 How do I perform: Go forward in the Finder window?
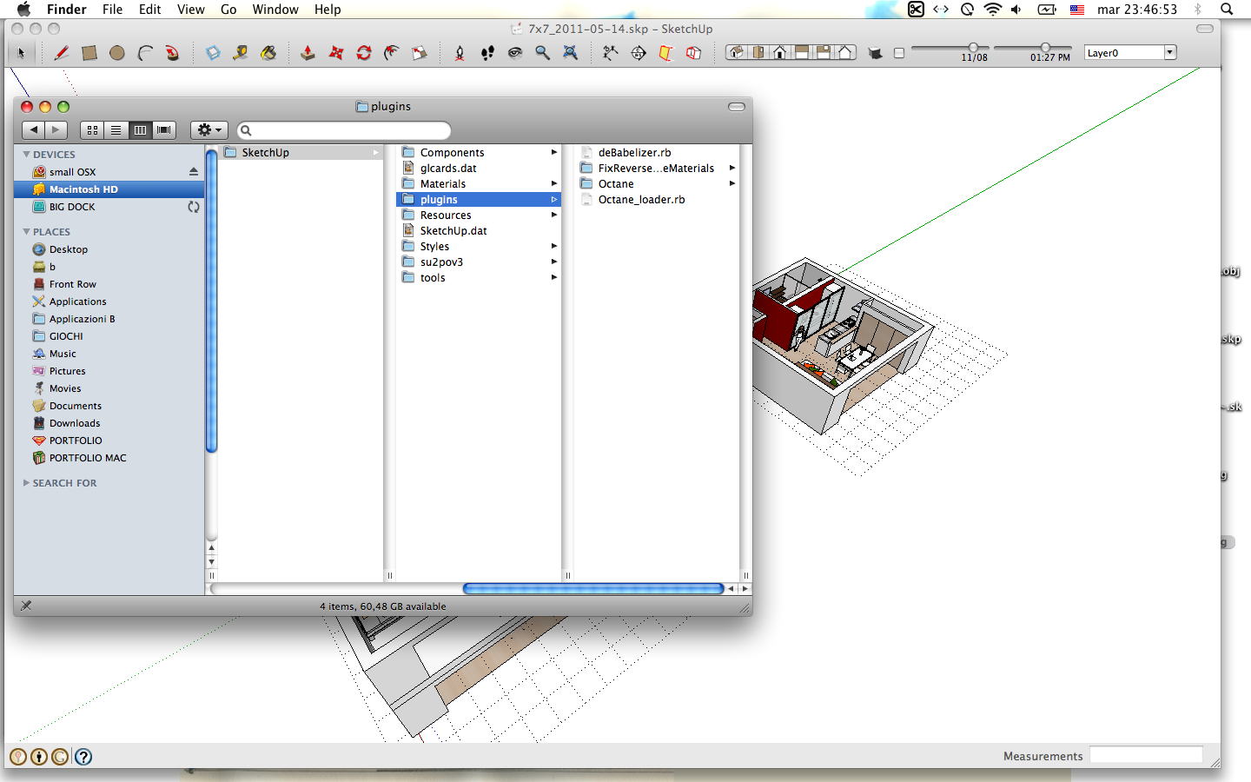pos(56,130)
